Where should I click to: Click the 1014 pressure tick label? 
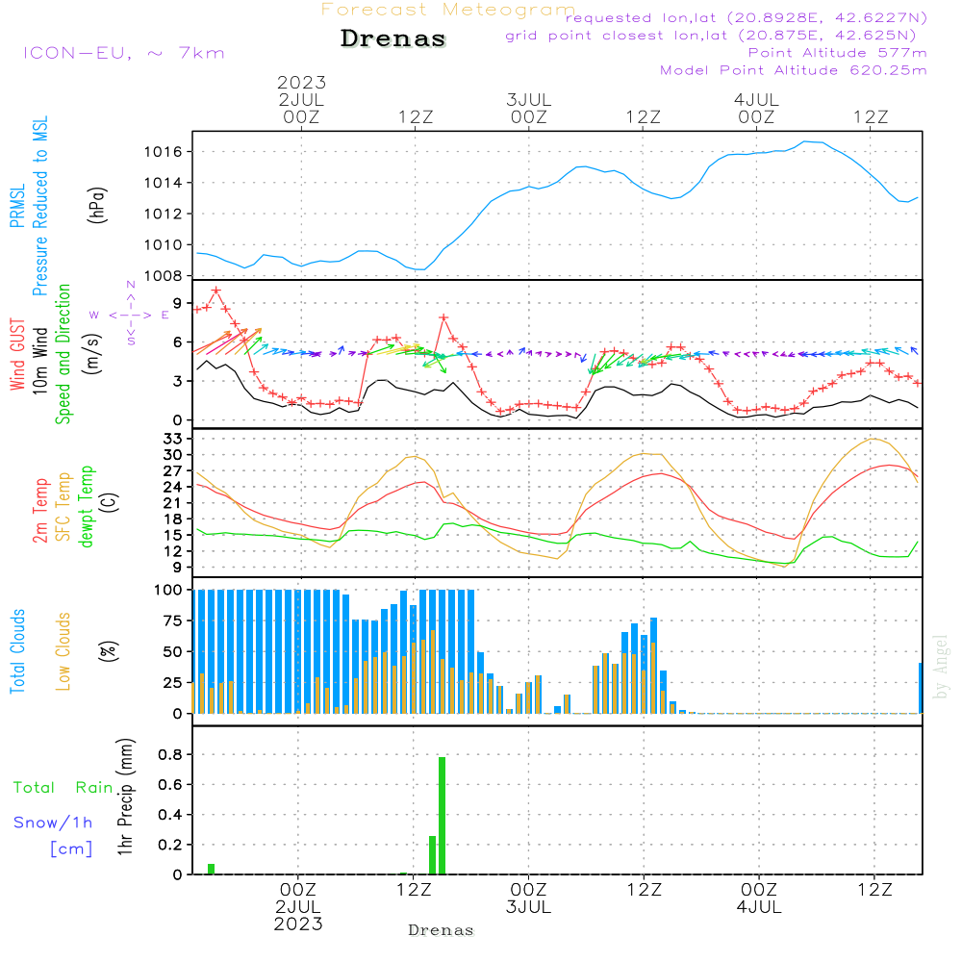(164, 183)
